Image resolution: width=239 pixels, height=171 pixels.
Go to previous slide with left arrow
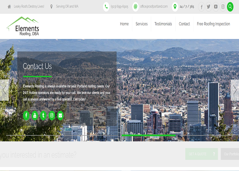pos(4,90)
